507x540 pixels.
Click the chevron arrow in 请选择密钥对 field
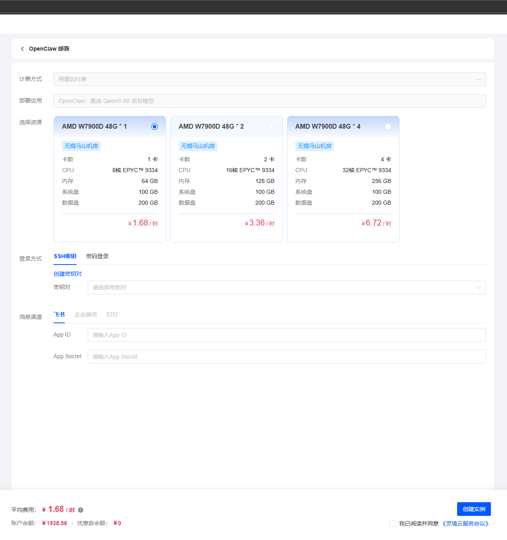479,287
